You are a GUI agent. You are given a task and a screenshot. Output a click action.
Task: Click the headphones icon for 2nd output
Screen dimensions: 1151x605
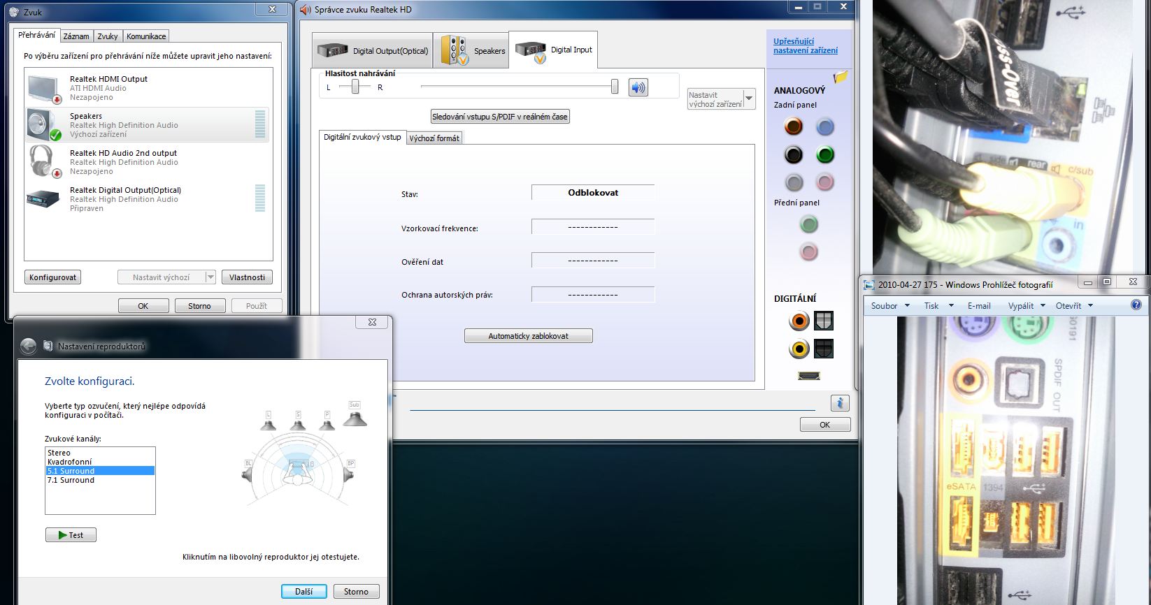tap(46, 161)
